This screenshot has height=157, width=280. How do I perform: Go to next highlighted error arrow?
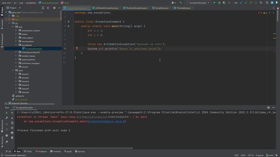click(x=273, y=13)
